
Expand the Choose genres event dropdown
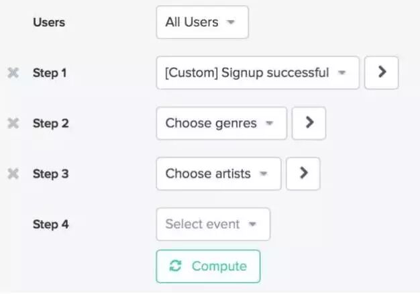tap(221, 123)
